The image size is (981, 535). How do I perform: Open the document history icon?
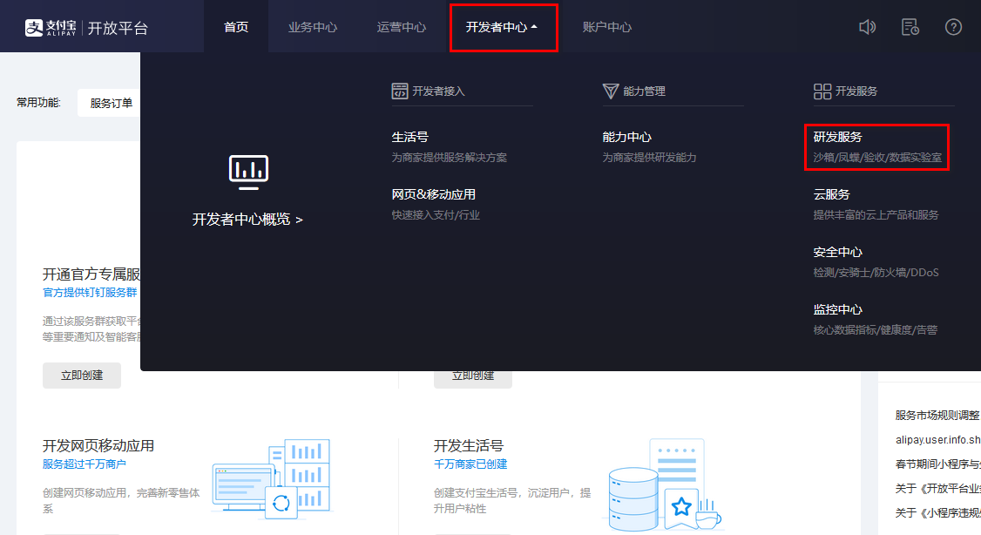coord(910,27)
